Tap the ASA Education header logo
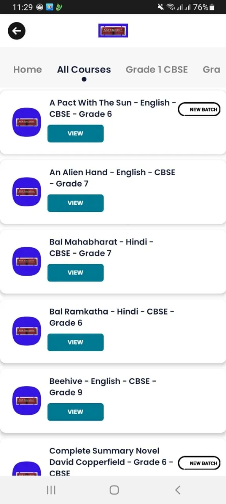 point(113,31)
